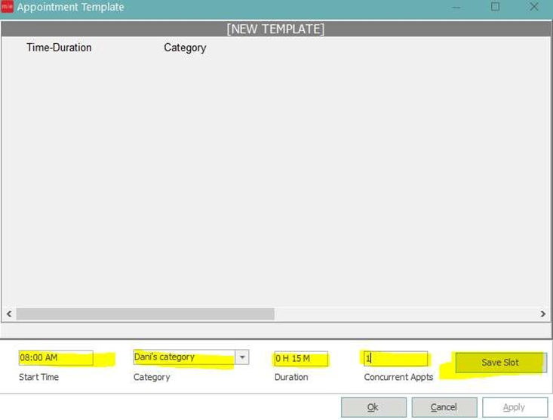The width and height of the screenshot is (553, 420).
Task: Click the Cancel button
Action: [444, 407]
